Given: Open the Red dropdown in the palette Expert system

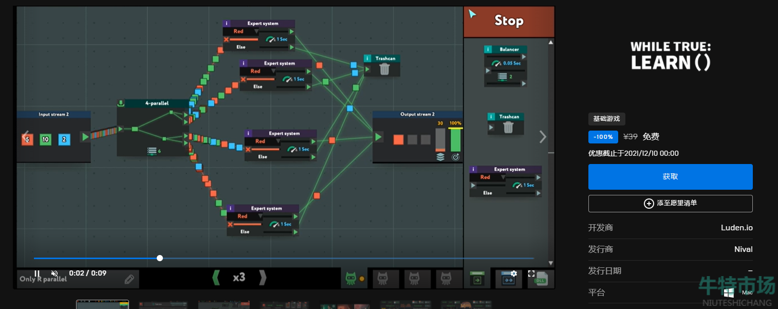Looking at the screenshot, I should click(x=488, y=177).
